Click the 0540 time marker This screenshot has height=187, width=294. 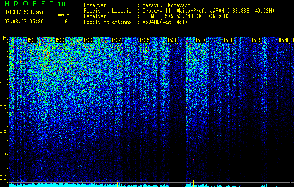284,40
